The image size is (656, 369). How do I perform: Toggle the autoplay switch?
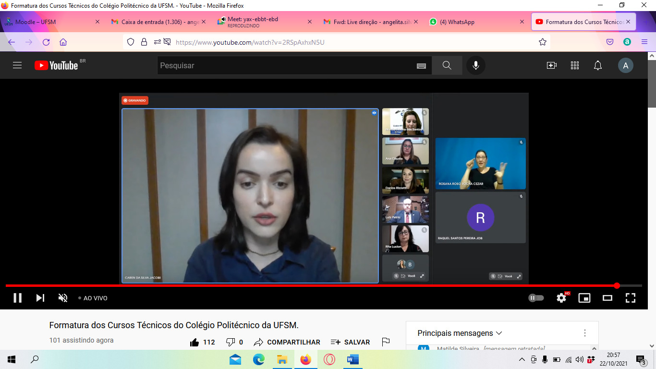pyautogui.click(x=536, y=298)
